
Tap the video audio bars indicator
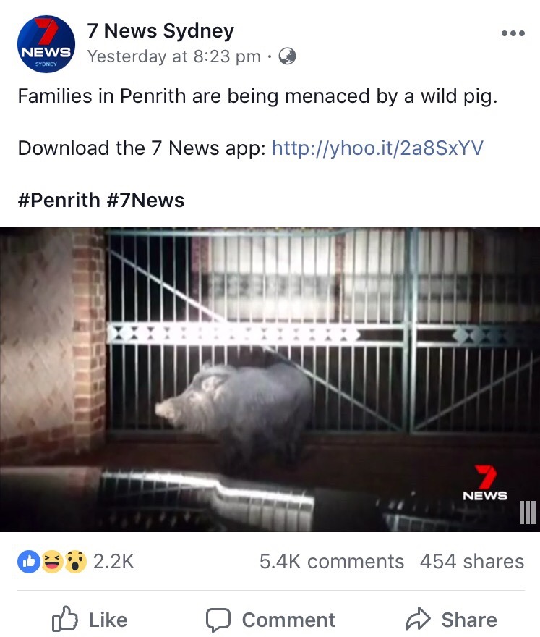pos(528,512)
